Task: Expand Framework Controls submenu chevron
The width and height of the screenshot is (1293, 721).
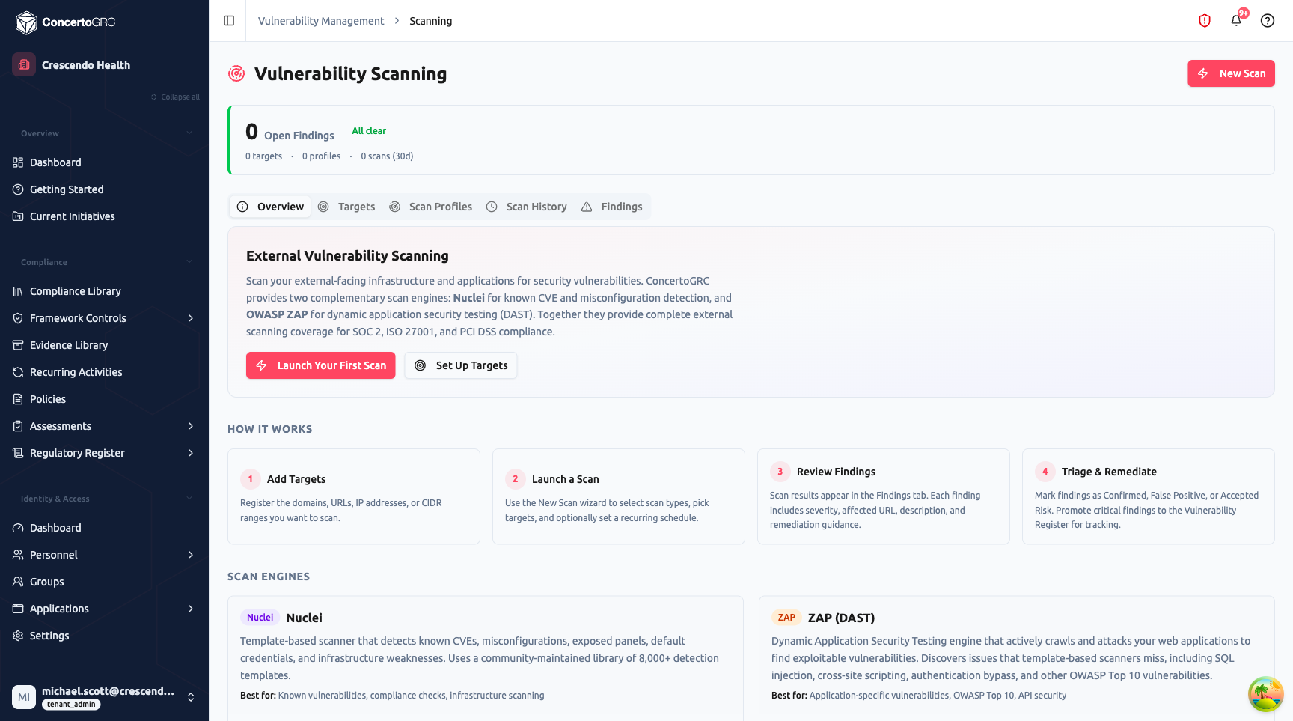Action: [191, 318]
